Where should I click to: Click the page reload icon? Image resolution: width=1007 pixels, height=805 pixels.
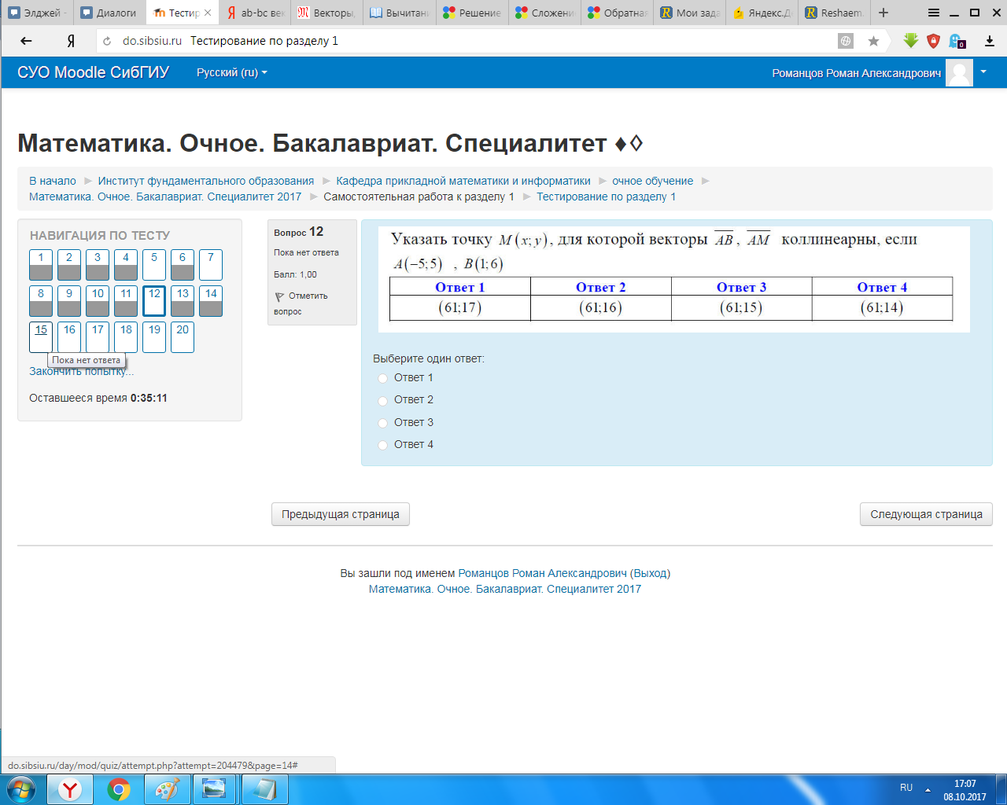(x=107, y=41)
